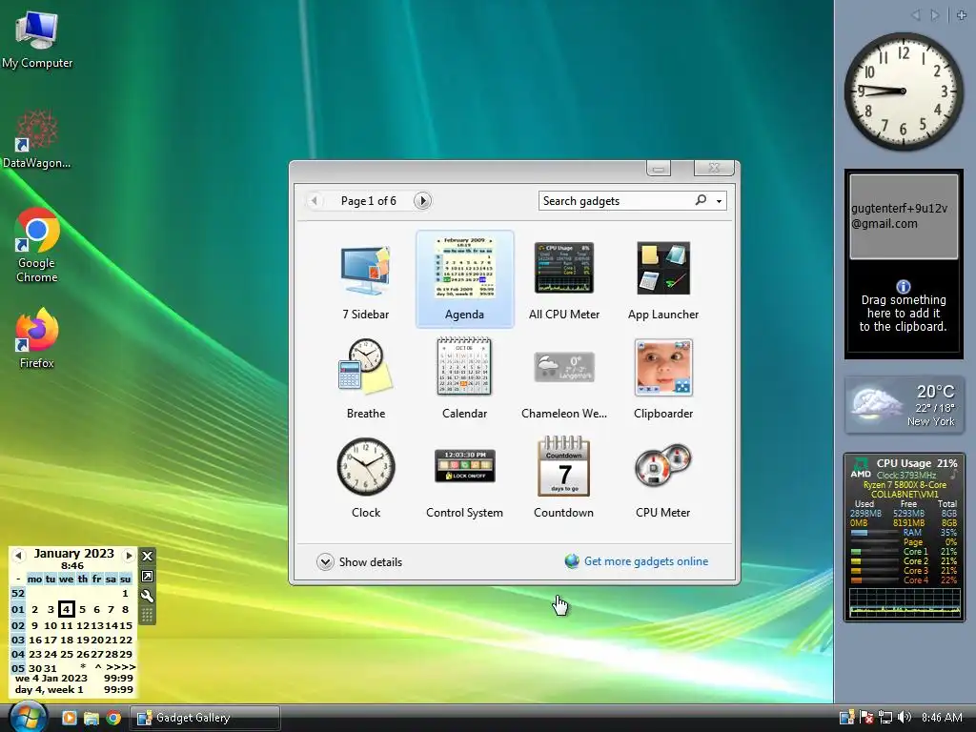Open Get more gadgets online link
The width and height of the screenshot is (976, 732).
tap(645, 561)
